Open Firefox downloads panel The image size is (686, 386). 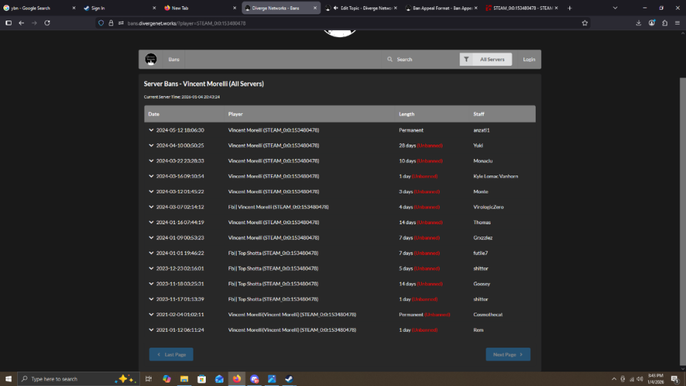pos(639,23)
